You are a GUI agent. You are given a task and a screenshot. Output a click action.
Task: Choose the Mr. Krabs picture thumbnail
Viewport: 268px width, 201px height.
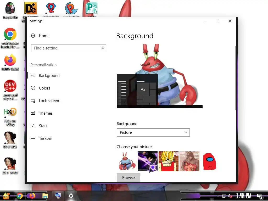(x=127, y=161)
